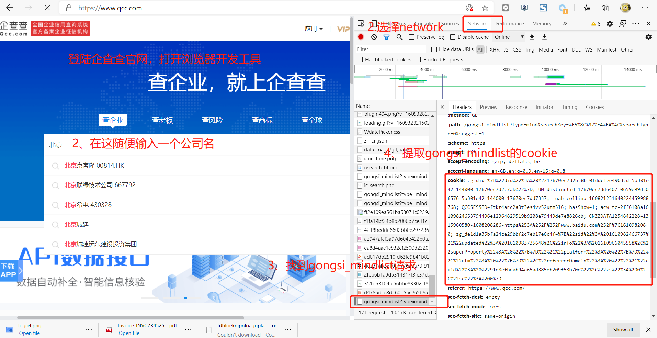The height and width of the screenshot is (338, 657).
Task: Enable the Preserve log checkbox
Action: pos(411,37)
